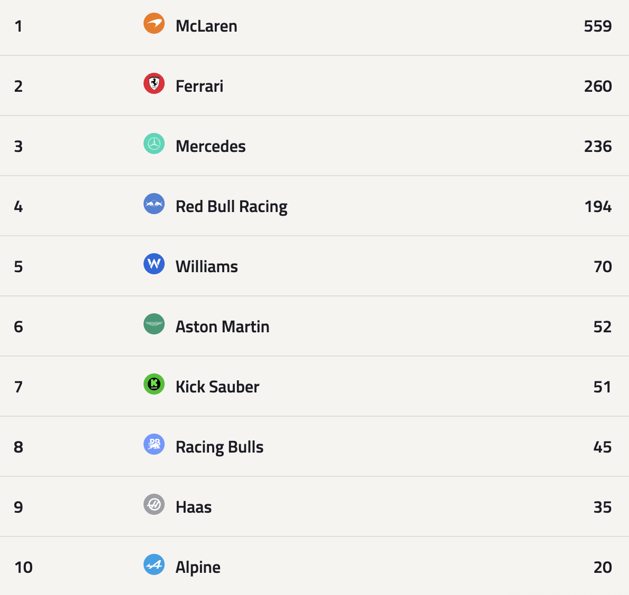Click the blue Alpine A logo
This screenshot has height=595, width=629.
click(154, 565)
